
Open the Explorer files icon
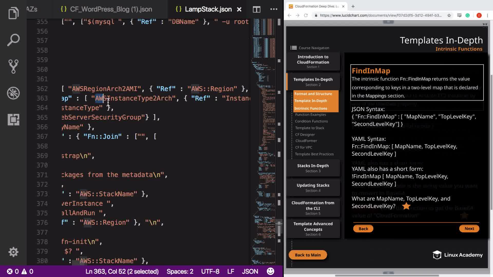pos(13,13)
